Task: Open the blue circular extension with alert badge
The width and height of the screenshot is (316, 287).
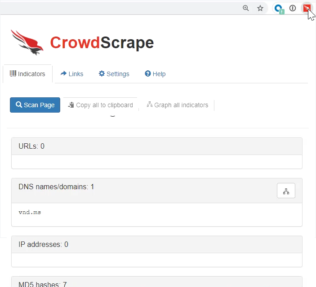Action: (279, 9)
